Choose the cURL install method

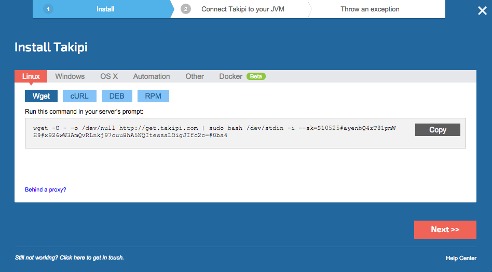tap(79, 96)
